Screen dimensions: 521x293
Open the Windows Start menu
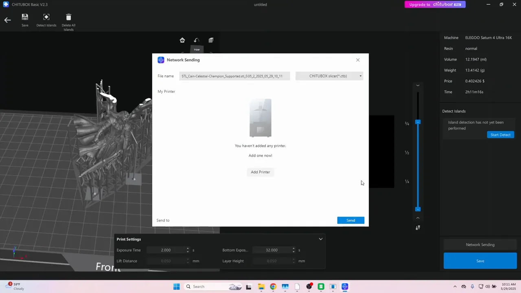point(176,286)
